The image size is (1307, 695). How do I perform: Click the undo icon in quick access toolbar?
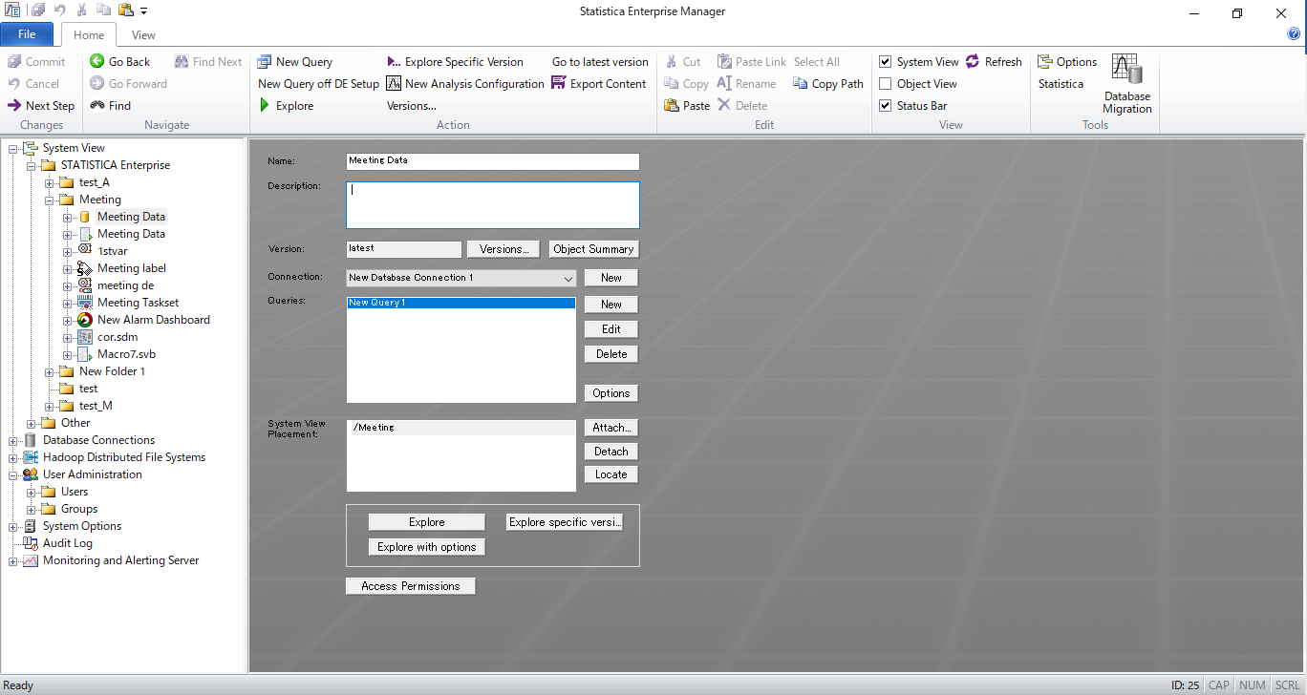59,11
